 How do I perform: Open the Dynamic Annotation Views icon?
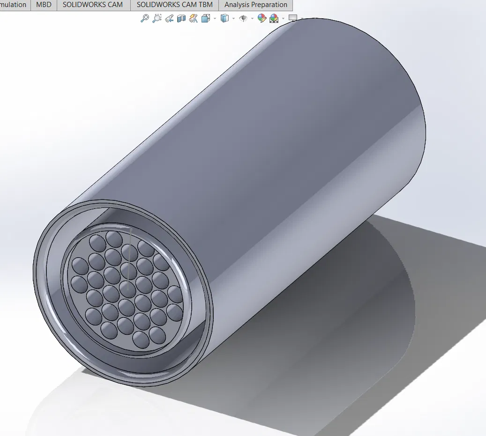tap(194, 18)
